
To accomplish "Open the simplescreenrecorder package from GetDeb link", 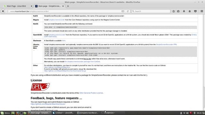I will (x=82, y=62).
